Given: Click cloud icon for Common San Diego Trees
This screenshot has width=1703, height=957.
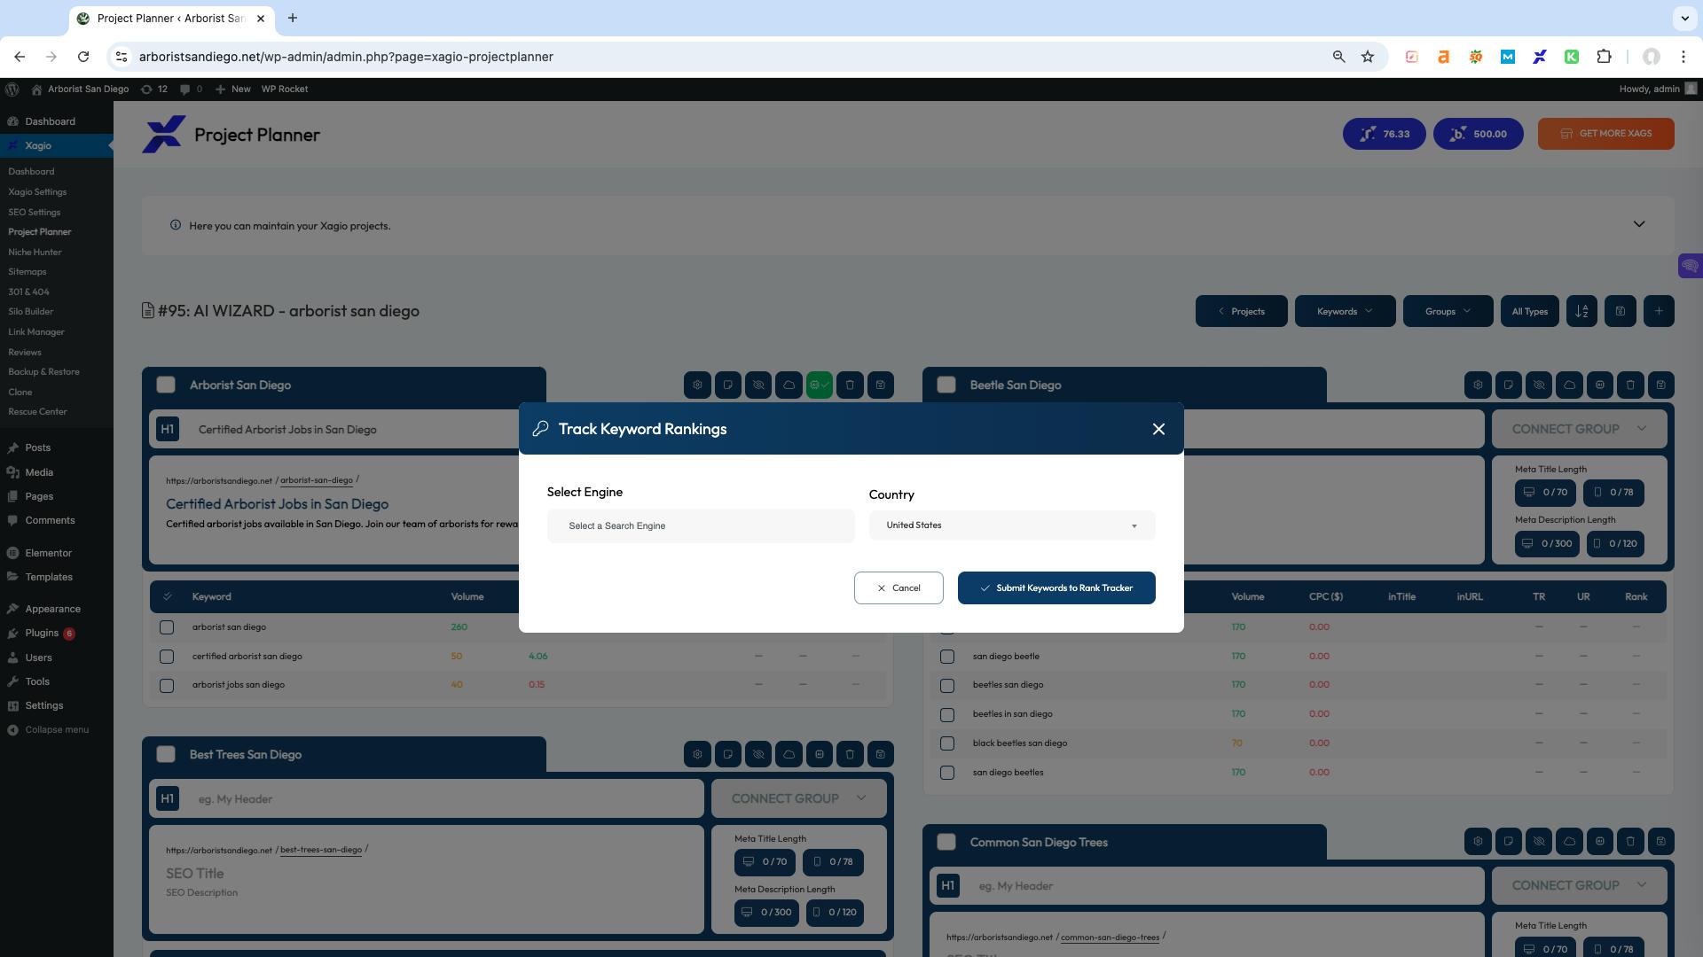Looking at the screenshot, I should click(1569, 841).
